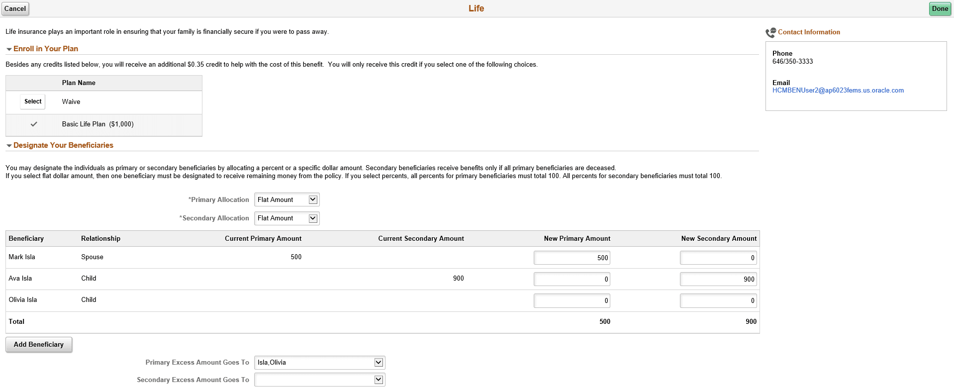Viewport: 954px width, 392px height.
Task: Open the HCMBENUser2 email link
Action: pyautogui.click(x=838, y=91)
